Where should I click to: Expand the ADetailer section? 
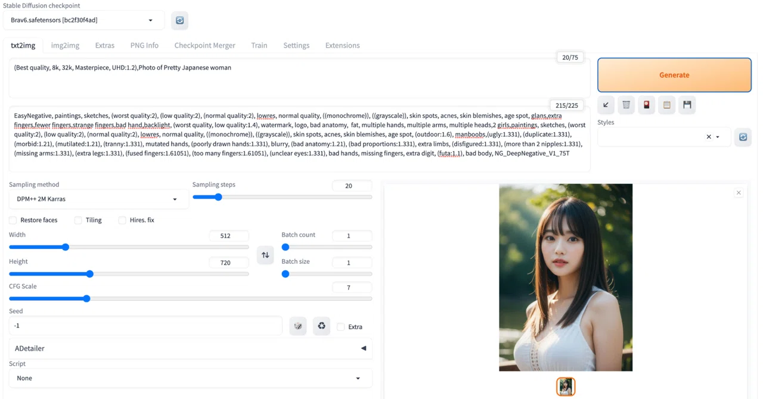(x=191, y=348)
